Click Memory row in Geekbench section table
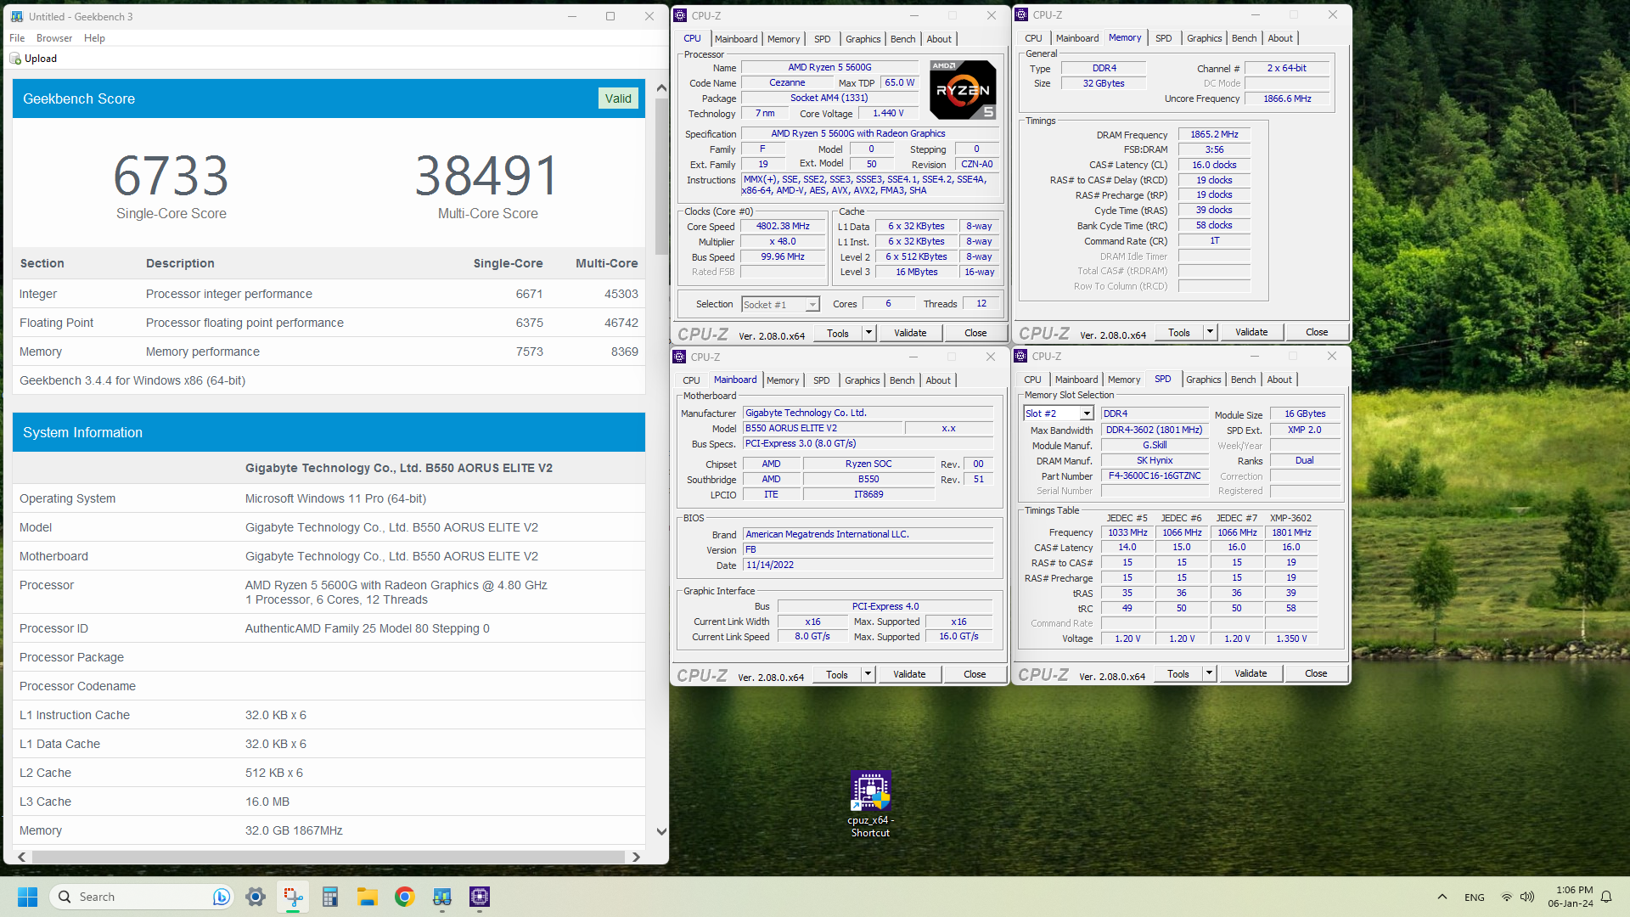The image size is (1630, 917). pos(329,352)
